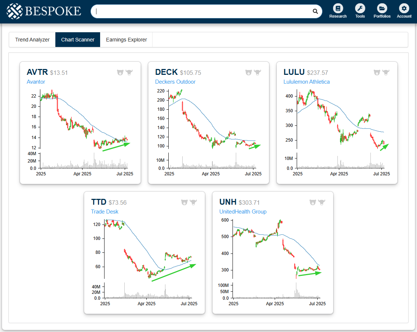Click the search magnifier icon
This screenshot has width=417, height=332.
[x=315, y=11]
